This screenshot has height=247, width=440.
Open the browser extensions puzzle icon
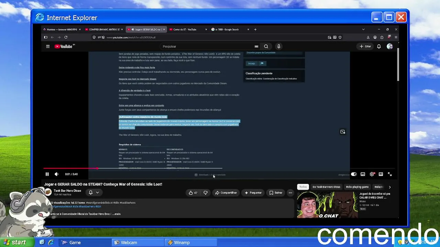tap(382, 37)
